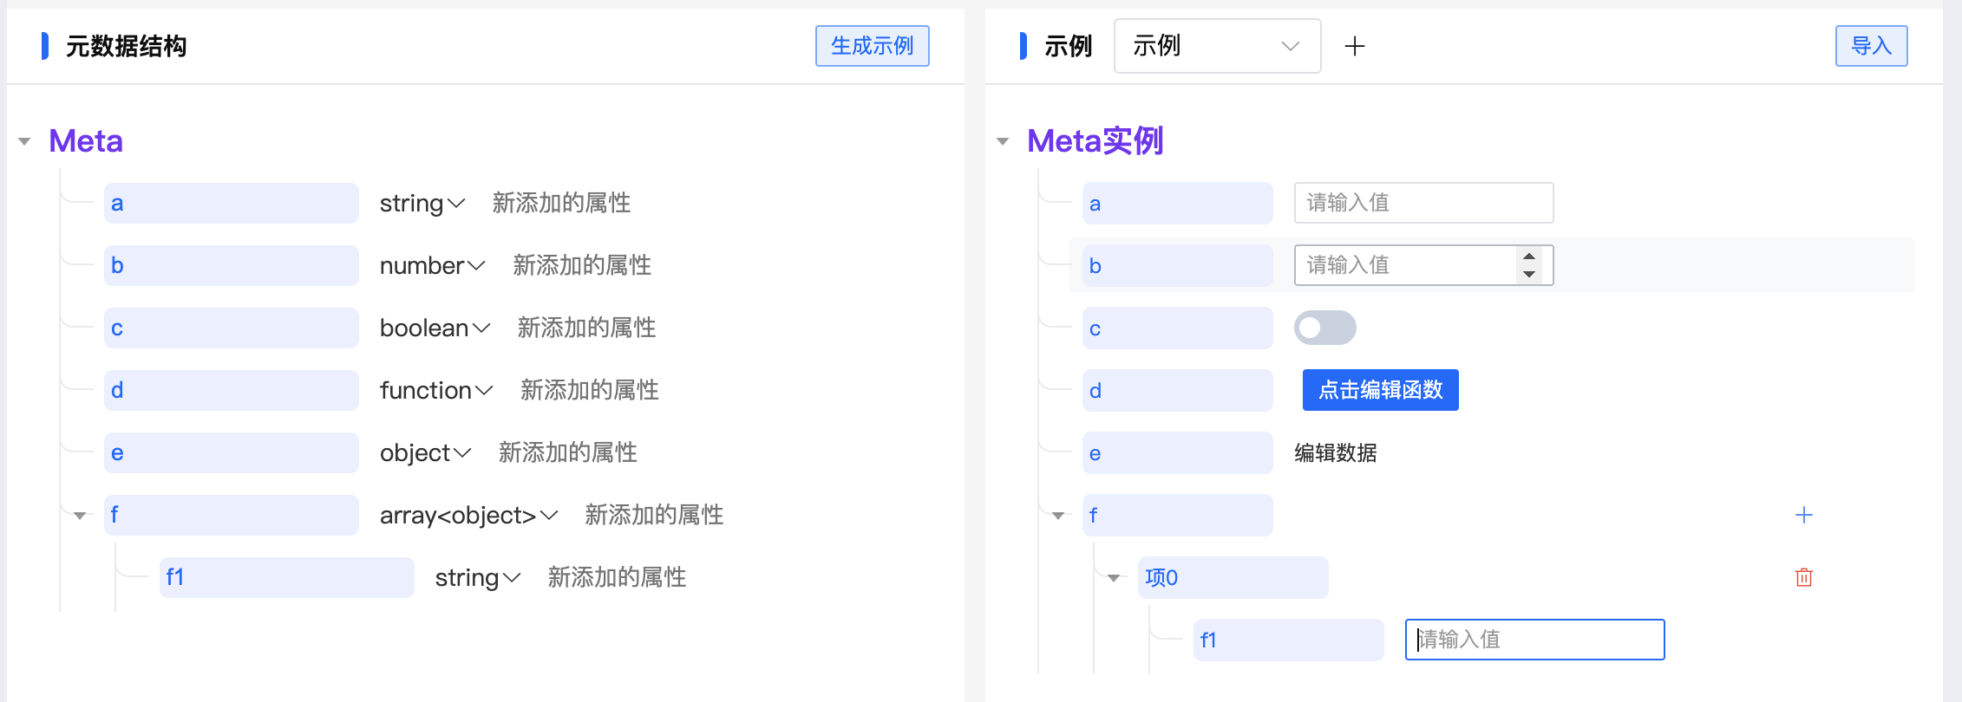Edit description 新添加的属性 of property a

tap(561, 204)
